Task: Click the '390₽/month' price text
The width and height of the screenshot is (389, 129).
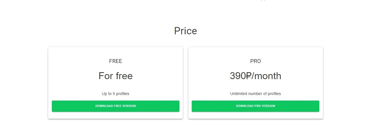Action: coord(256,76)
